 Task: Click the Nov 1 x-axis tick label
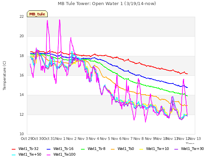pyautogui.click(x=60, y=139)
